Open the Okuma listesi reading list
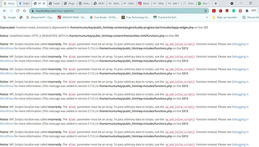Screen dimensions: 259x147 click(251, 17)
